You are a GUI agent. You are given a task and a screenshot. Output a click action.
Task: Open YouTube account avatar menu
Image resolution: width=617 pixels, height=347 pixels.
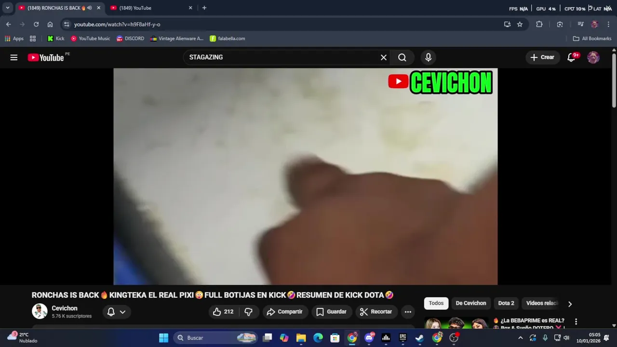point(593,57)
